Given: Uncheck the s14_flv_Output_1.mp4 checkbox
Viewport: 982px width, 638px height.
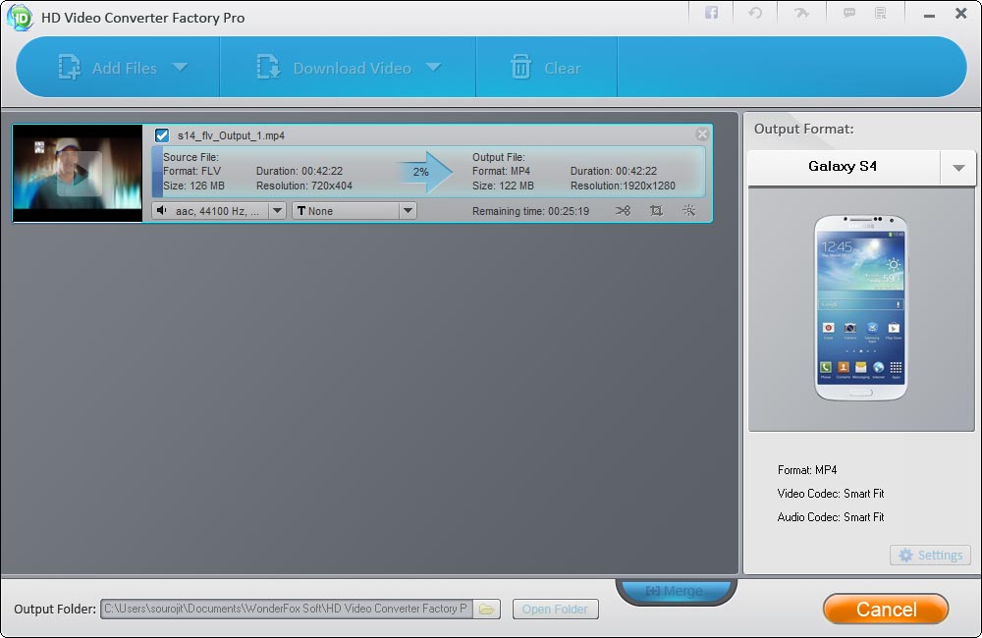Looking at the screenshot, I should pos(162,135).
